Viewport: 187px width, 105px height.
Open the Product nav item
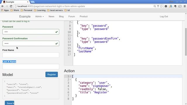click(84, 16)
